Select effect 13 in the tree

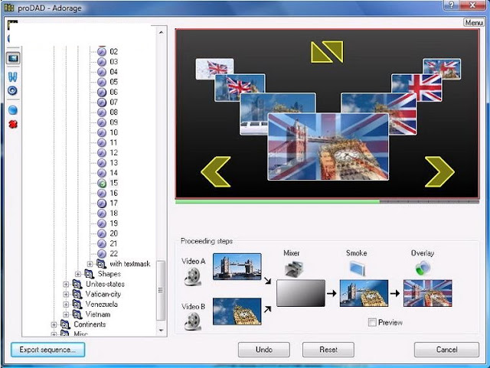point(108,163)
